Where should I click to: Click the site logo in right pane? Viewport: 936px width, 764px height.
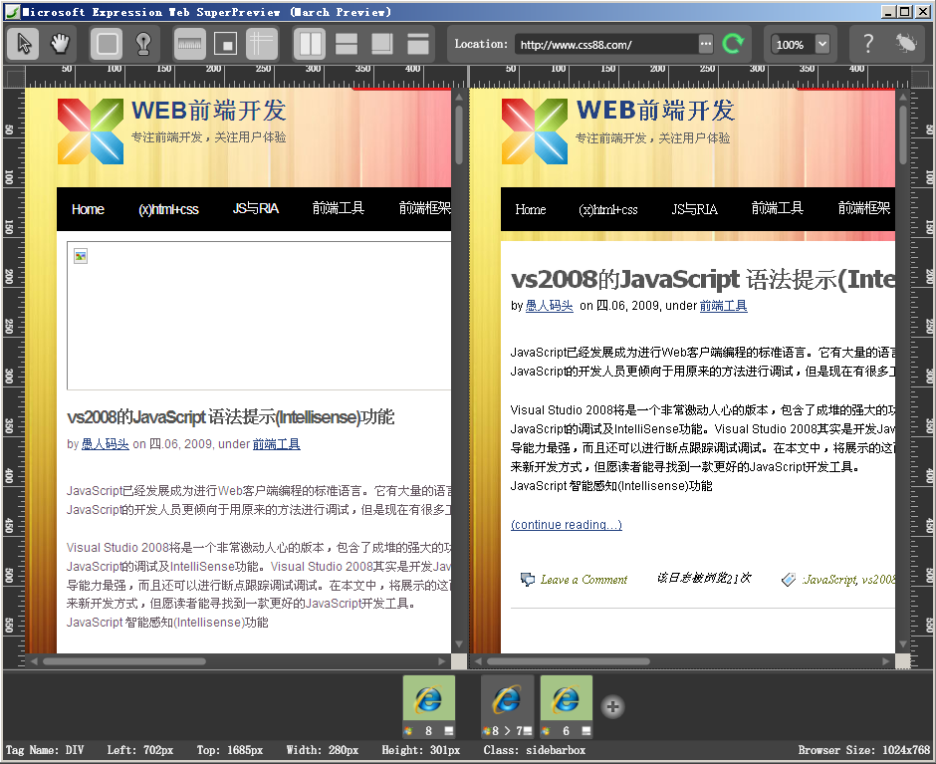point(535,130)
